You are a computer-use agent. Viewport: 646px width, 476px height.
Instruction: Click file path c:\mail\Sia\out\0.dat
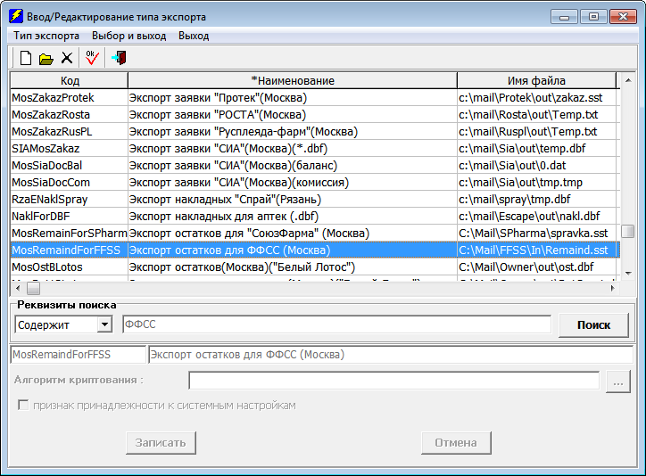537,166
